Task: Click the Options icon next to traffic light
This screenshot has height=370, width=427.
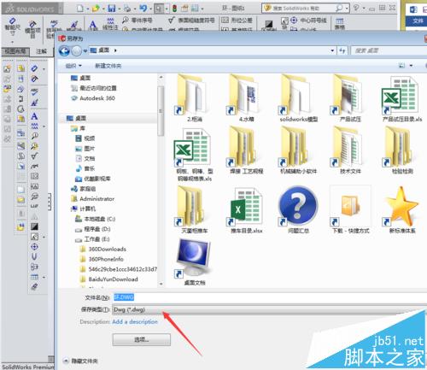Action: (184, 9)
